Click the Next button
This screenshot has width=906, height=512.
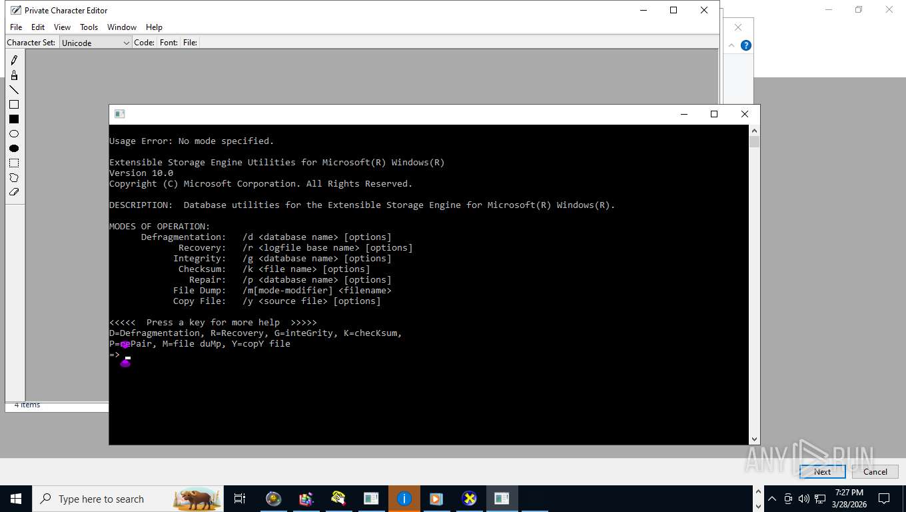click(823, 471)
